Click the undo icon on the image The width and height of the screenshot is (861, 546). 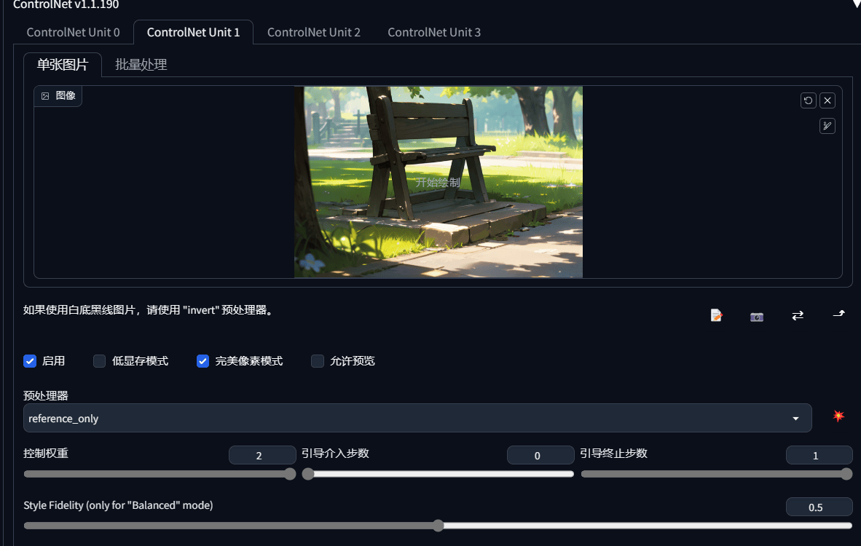(808, 100)
